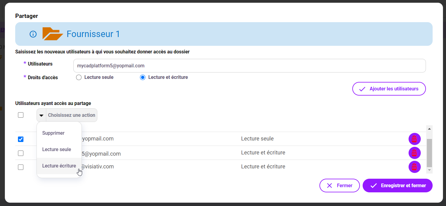The height and width of the screenshot is (206, 446).
Task: Tick the checkbox for the visiativ.com user
Action: pyautogui.click(x=21, y=167)
